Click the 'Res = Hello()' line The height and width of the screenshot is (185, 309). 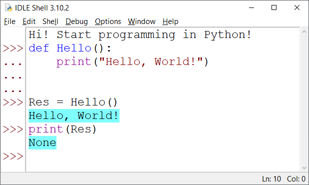point(73,102)
